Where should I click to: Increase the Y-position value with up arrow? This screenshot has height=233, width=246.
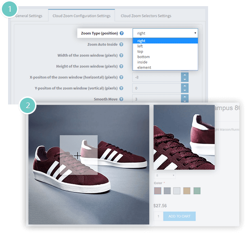[x=185, y=86]
